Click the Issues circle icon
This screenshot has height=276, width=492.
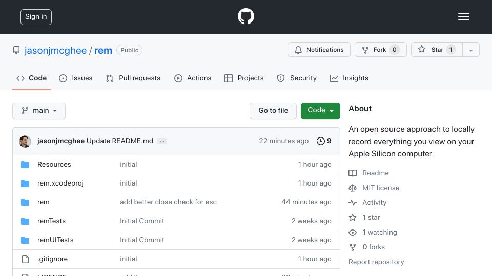click(x=63, y=78)
